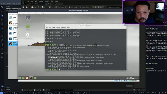167x94 pixels.
Task: Click the first green folder on Mint panel
Action: (x=23, y=78)
